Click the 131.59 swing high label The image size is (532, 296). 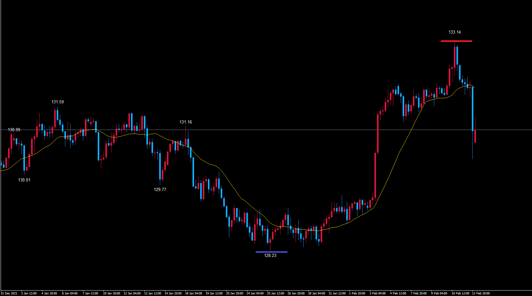(58, 102)
